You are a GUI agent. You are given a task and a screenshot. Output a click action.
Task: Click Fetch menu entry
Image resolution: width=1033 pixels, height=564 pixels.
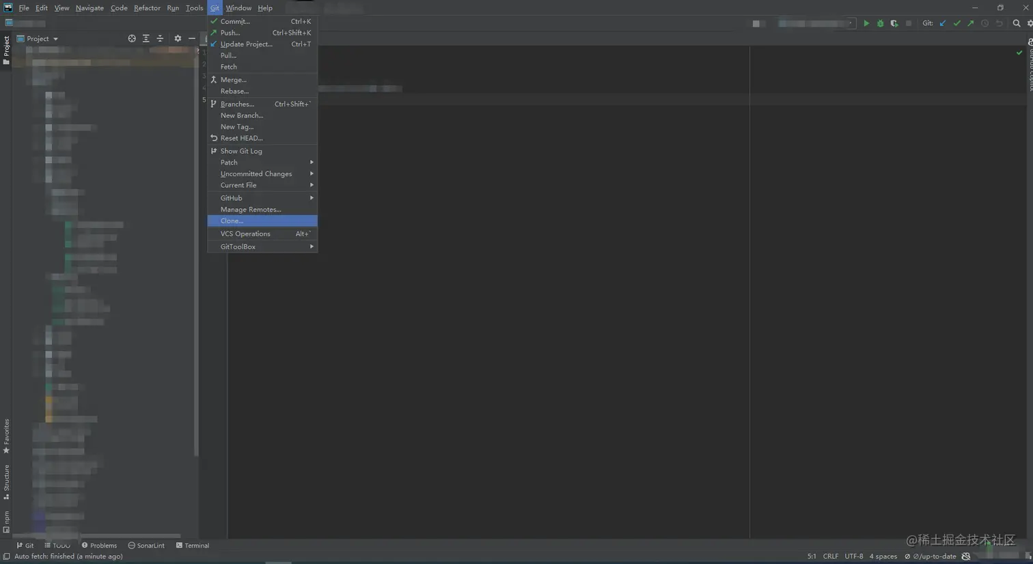(262, 67)
